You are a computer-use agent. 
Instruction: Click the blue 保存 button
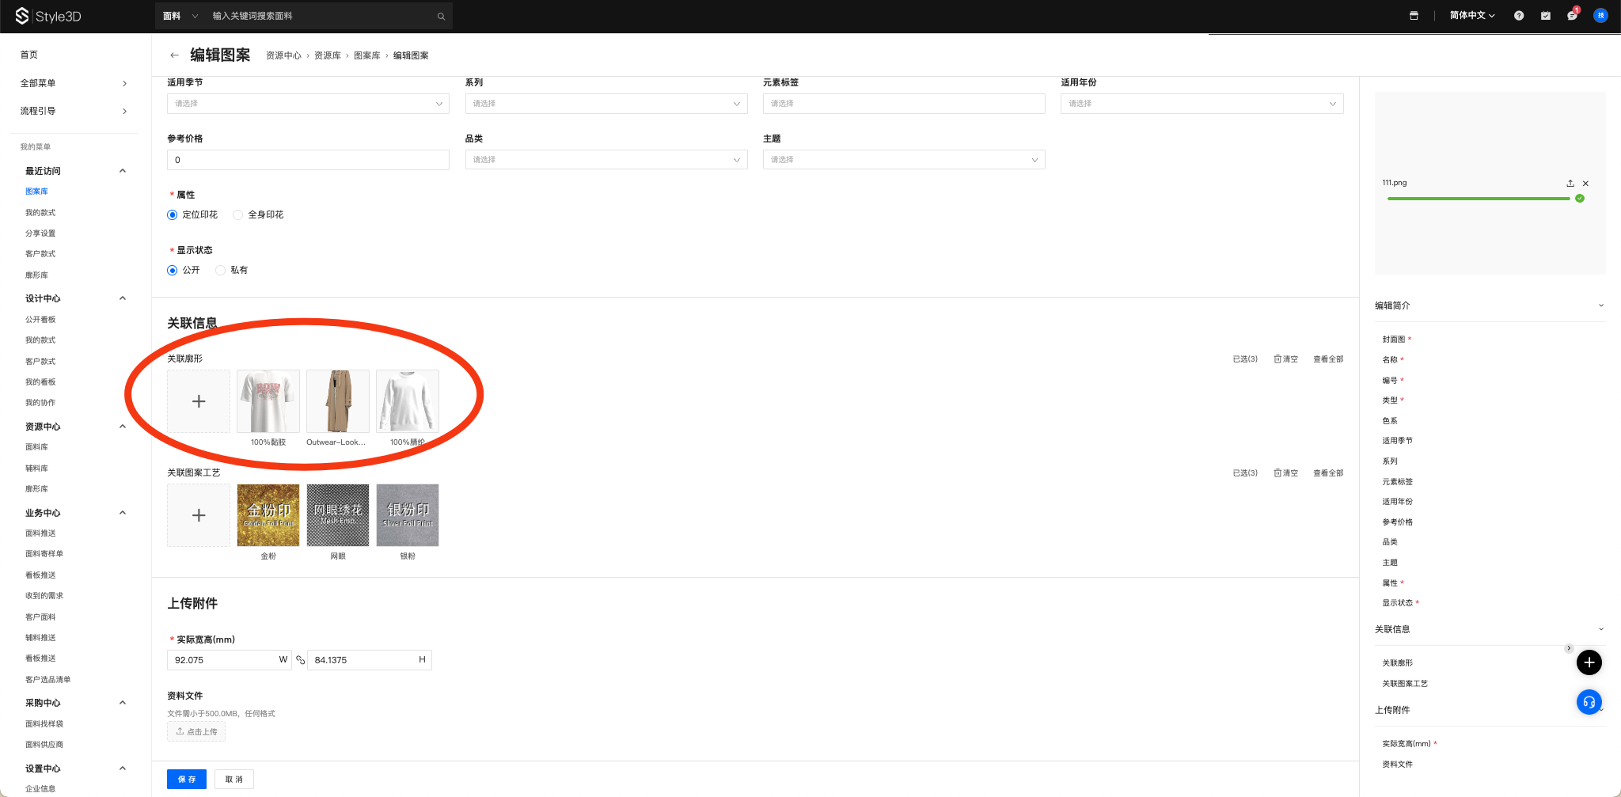[187, 780]
